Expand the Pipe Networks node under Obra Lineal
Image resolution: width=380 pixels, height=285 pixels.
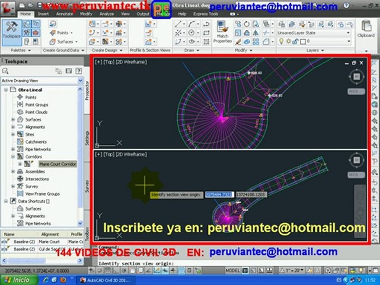pyautogui.click(x=13, y=149)
